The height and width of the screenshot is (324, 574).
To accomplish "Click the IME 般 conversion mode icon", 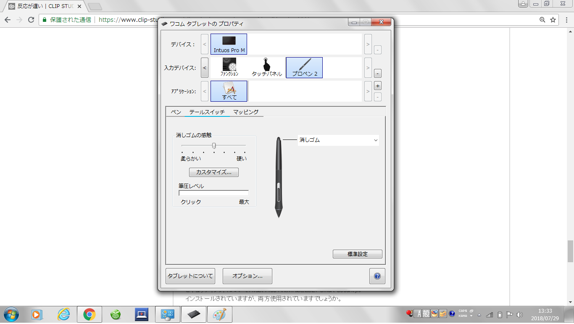I will [426, 313].
